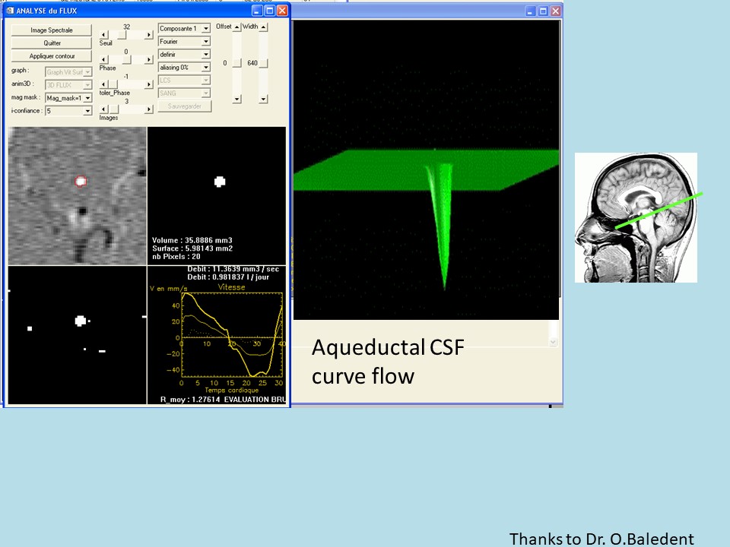Click the Image Spectrale button

coord(51,30)
